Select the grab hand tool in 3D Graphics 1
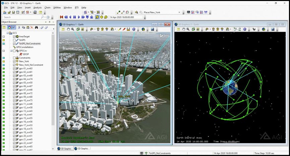 (68, 29)
